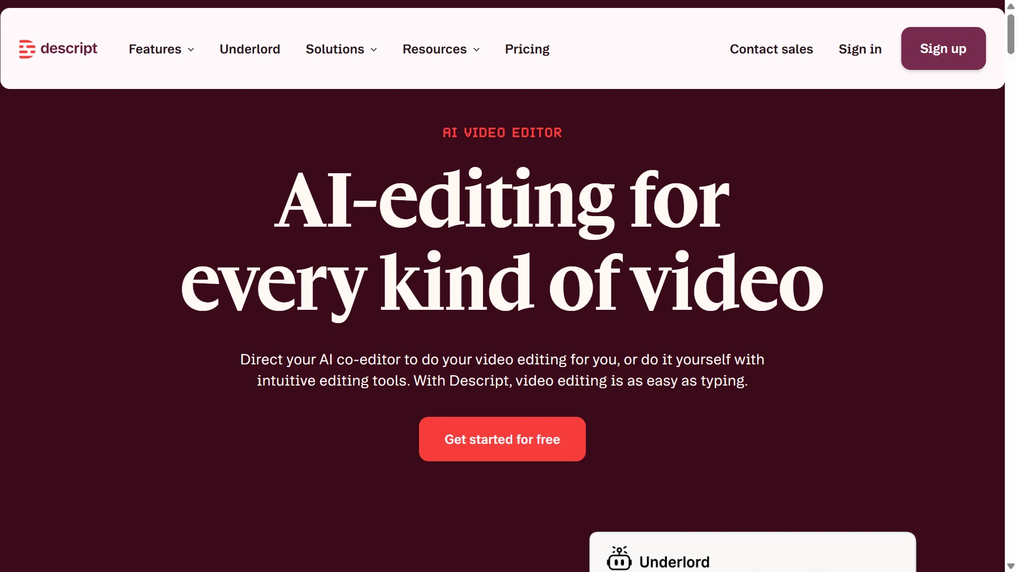This screenshot has height=572, width=1017.
Task: Expand the Resources dropdown menu
Action: (x=441, y=49)
